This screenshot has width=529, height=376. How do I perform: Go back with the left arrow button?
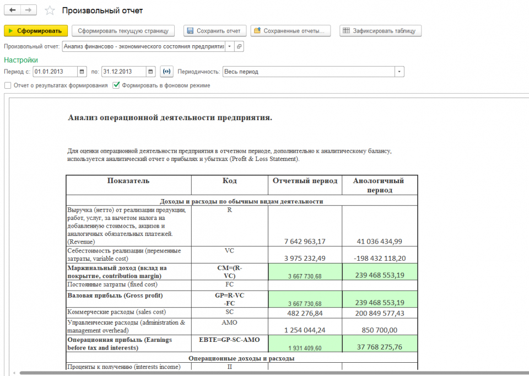click(13, 10)
